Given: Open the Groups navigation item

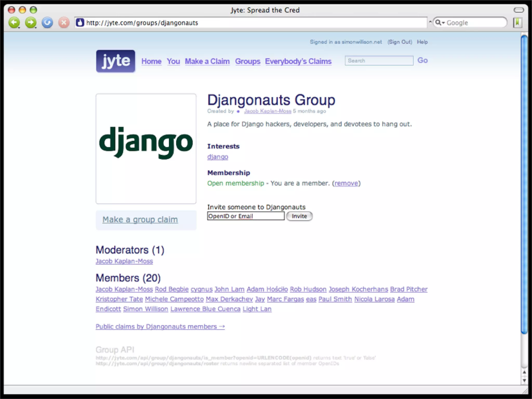Looking at the screenshot, I should coord(248,61).
